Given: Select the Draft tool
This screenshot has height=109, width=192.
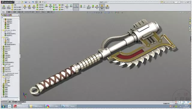Looking at the screenshot, I should (x=55, y=7).
